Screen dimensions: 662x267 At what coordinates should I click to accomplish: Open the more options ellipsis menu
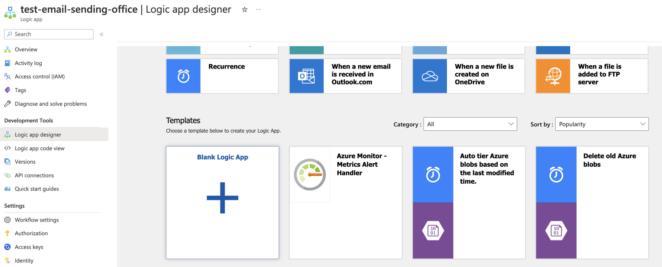tap(258, 9)
